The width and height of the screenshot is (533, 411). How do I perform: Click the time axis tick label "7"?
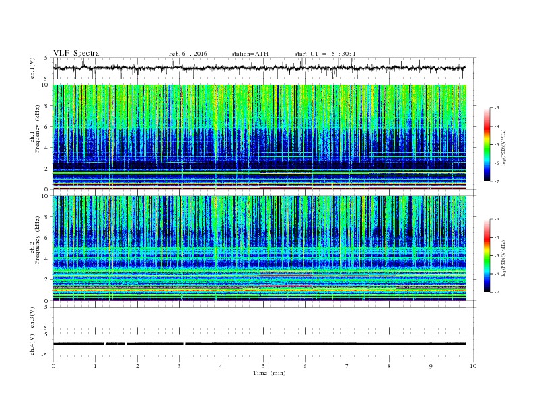[347, 366]
